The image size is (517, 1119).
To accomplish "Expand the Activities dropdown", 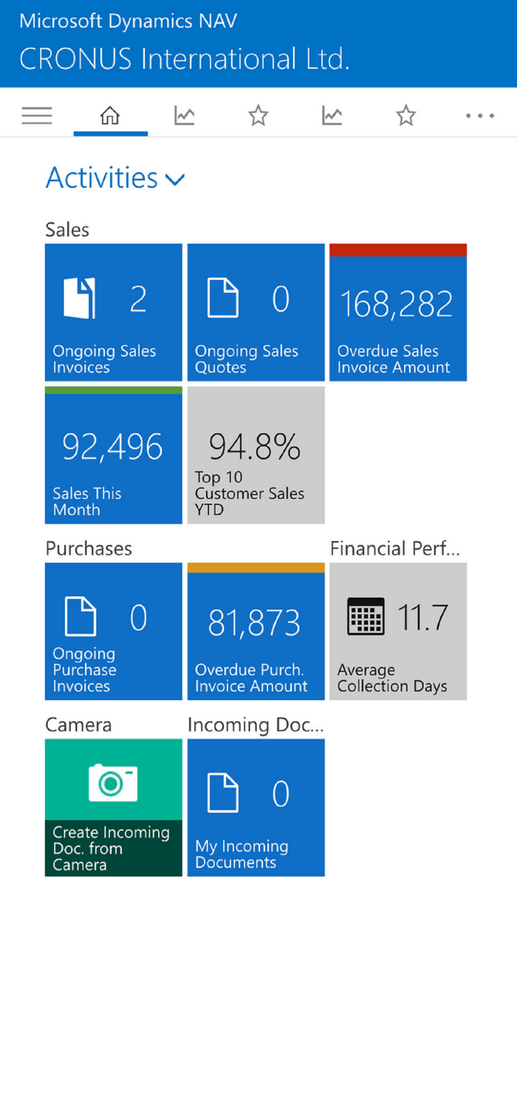I will pos(115,178).
